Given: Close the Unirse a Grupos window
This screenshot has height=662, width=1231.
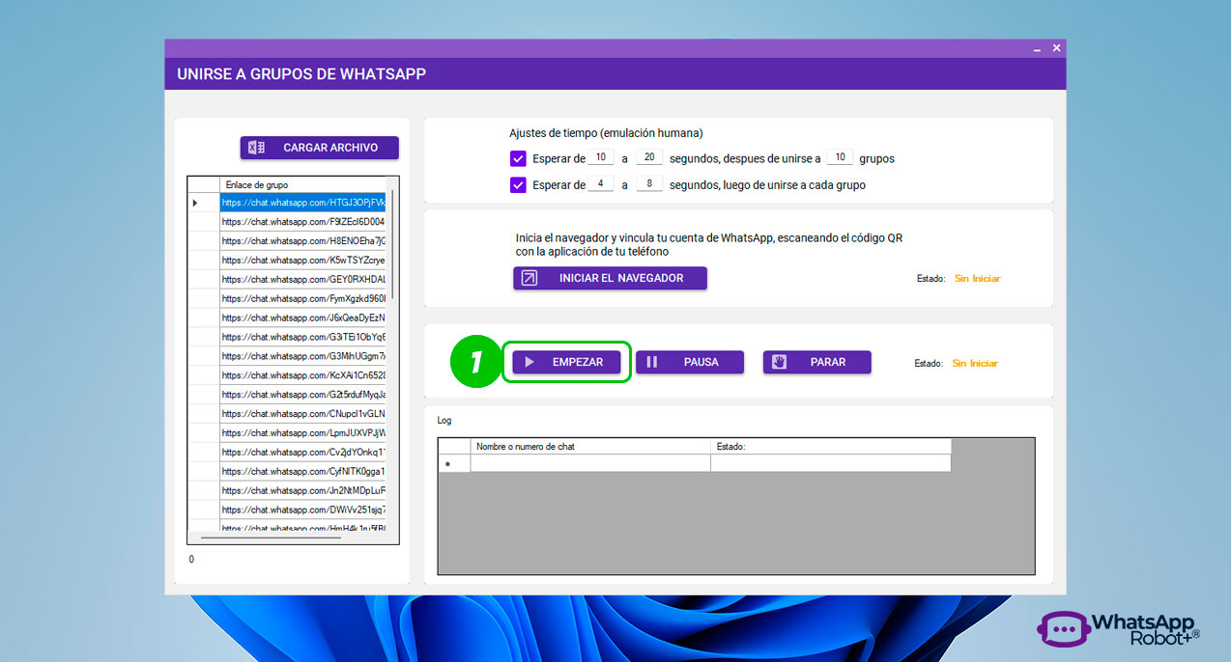Looking at the screenshot, I should [1056, 48].
